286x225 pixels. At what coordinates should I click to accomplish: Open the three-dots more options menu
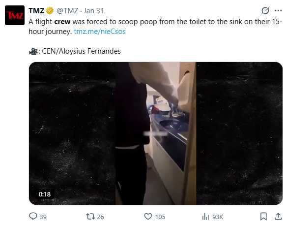(278, 11)
